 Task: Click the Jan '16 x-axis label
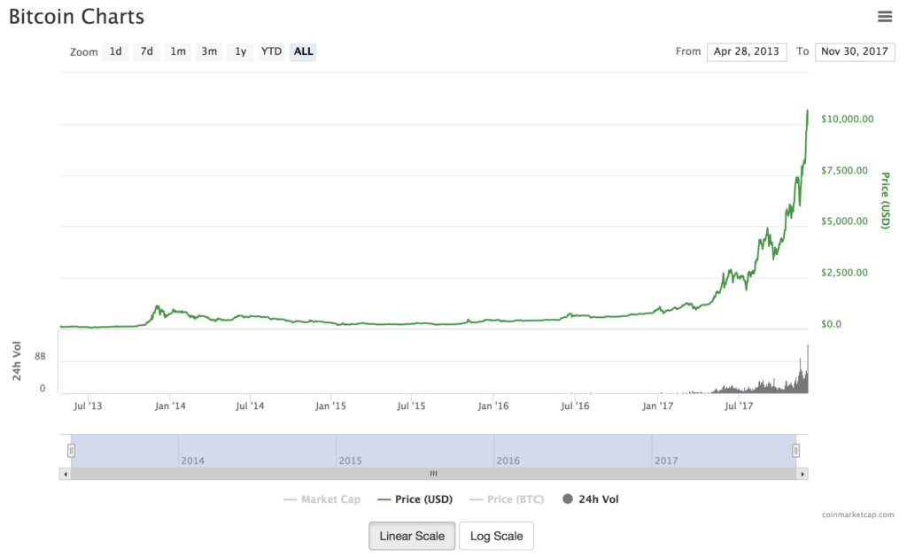coord(492,406)
